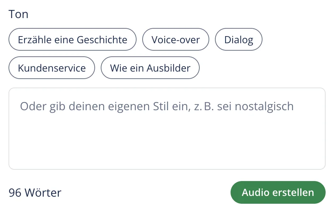Viewport: 332px width, 214px height.
Task: Choose the "Voice-over" tone option
Action: click(176, 39)
